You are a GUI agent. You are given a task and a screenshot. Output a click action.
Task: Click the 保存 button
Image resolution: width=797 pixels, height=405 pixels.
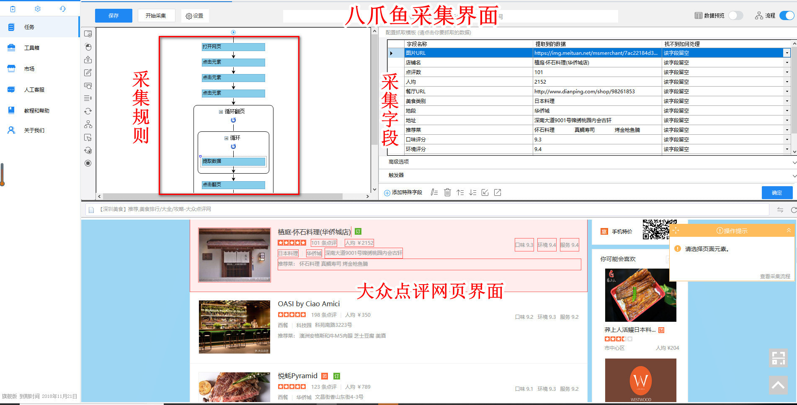click(x=113, y=16)
